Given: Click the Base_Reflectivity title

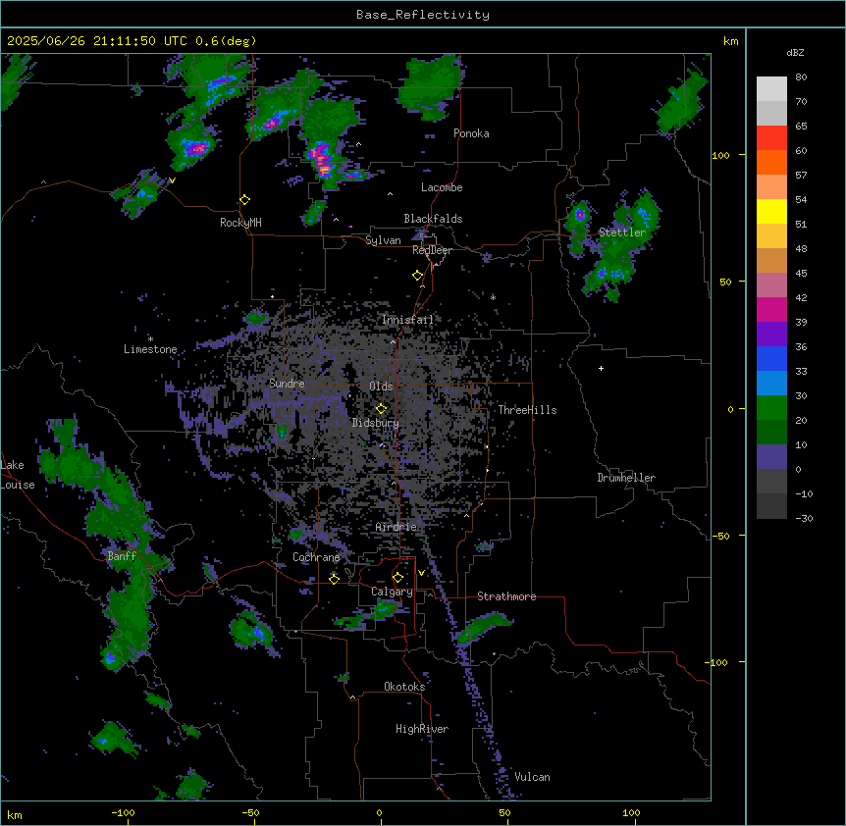Looking at the screenshot, I should click(x=423, y=15).
